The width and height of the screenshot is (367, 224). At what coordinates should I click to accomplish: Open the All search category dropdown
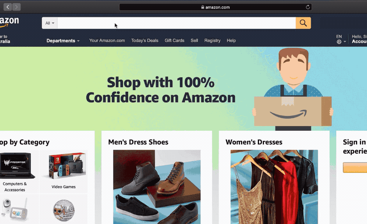50,23
